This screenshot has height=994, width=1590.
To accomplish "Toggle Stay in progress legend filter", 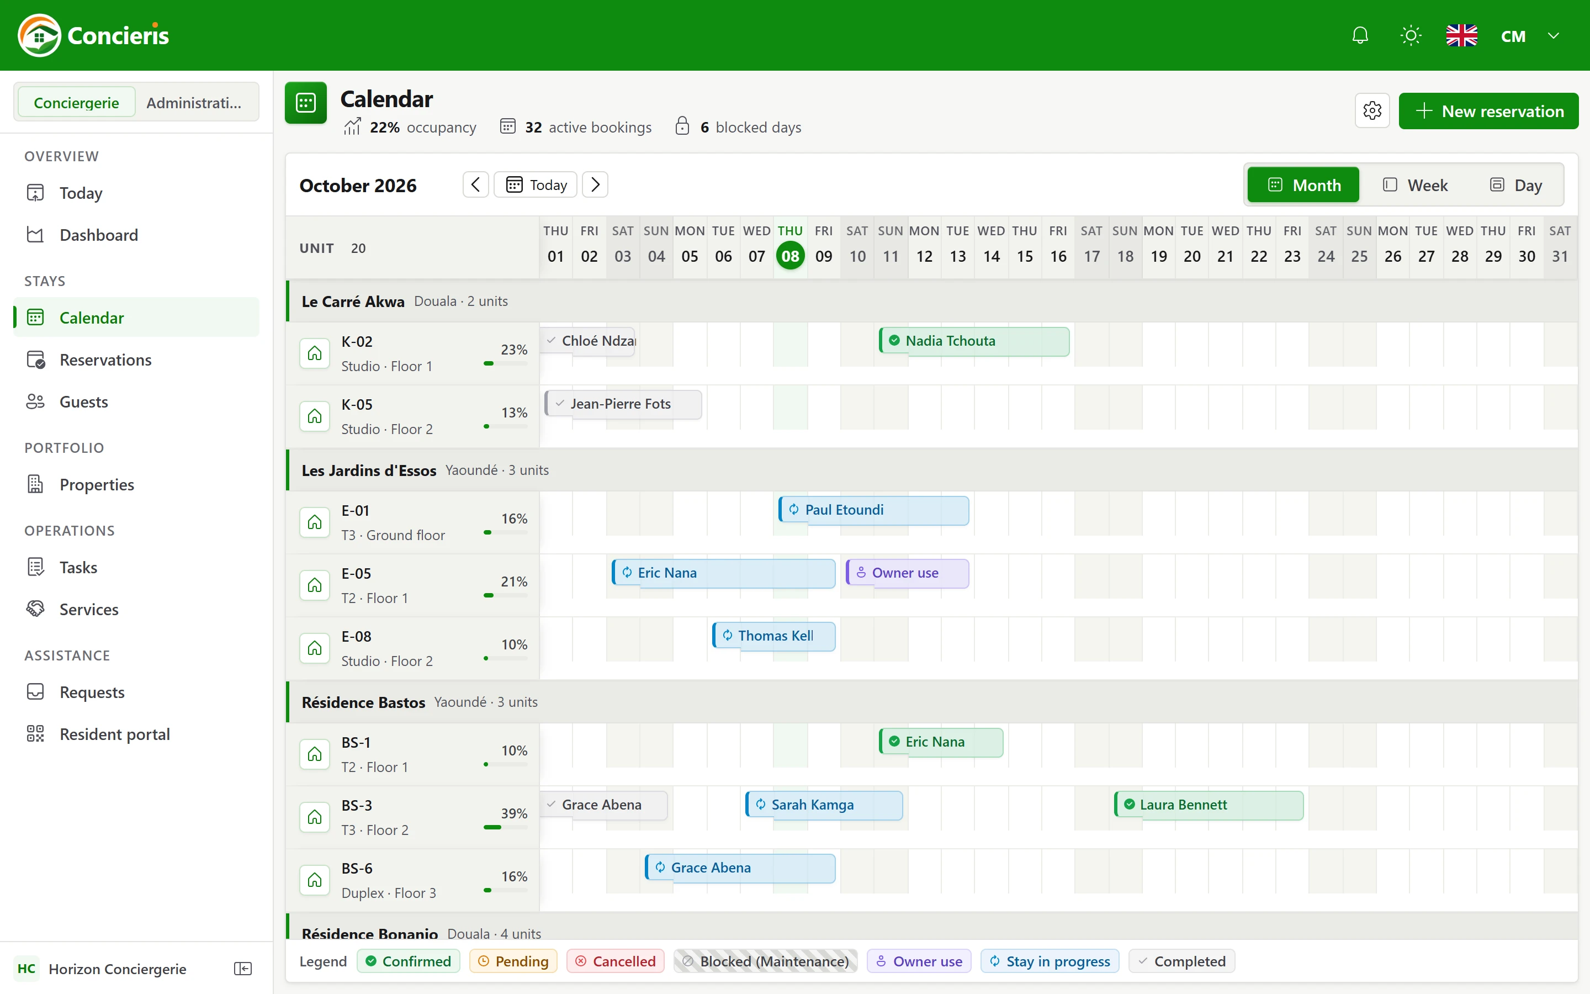I will [x=1050, y=961].
